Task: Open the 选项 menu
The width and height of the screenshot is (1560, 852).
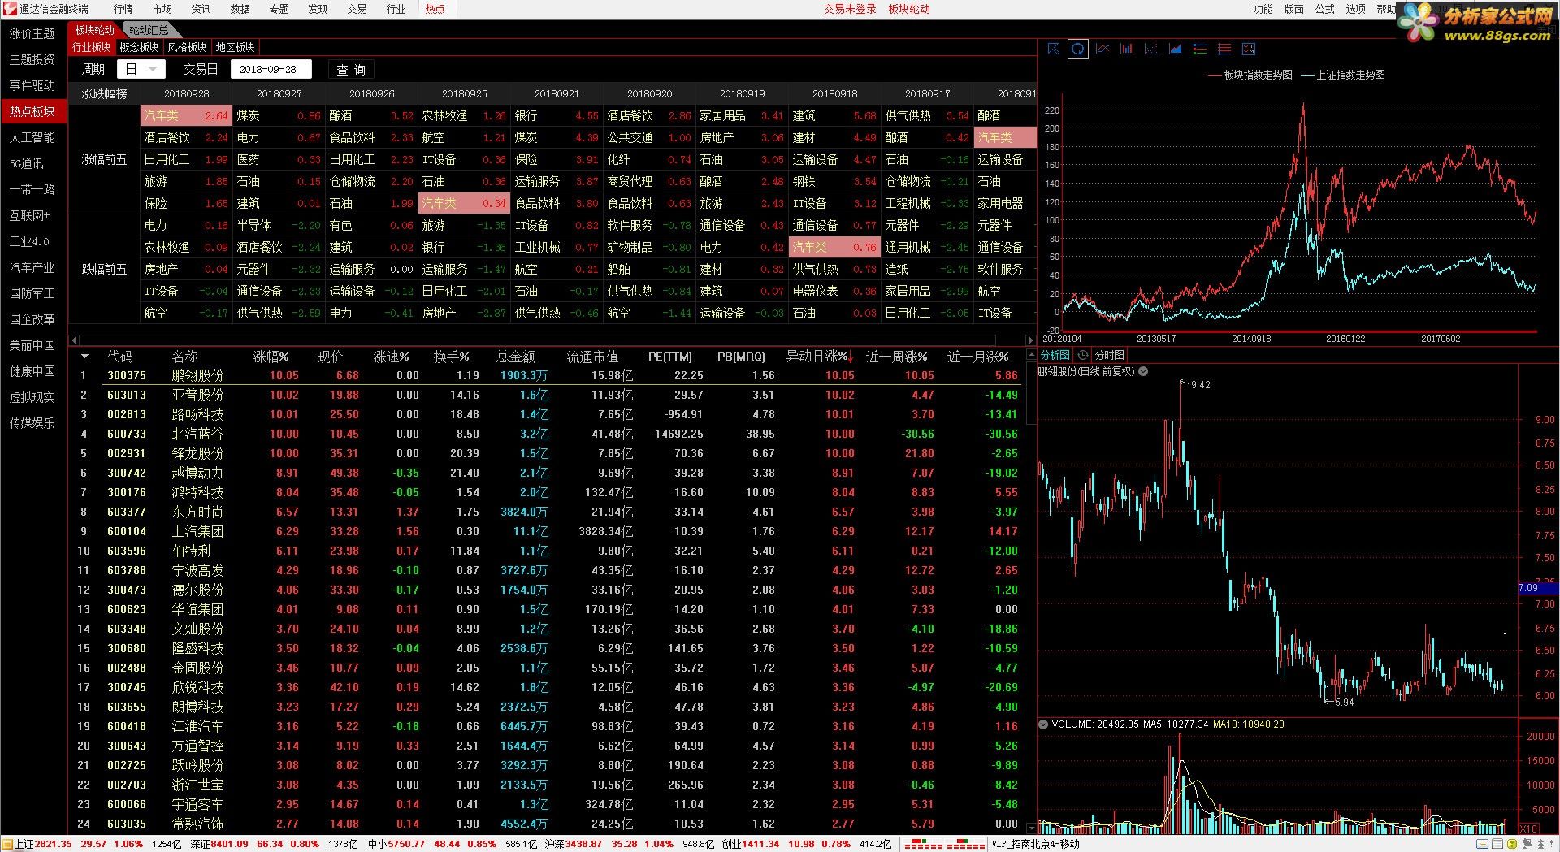Action: (x=1356, y=9)
